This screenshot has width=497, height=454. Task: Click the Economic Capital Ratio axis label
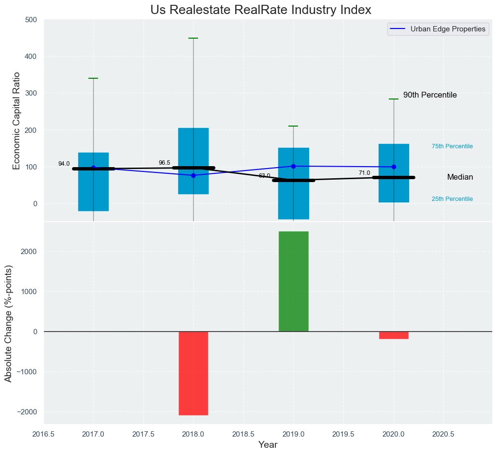16,121
